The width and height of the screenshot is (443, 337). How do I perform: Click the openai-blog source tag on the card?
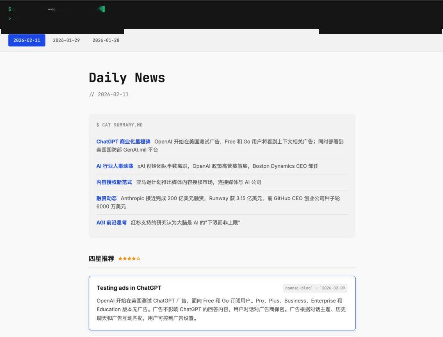pos(315,288)
